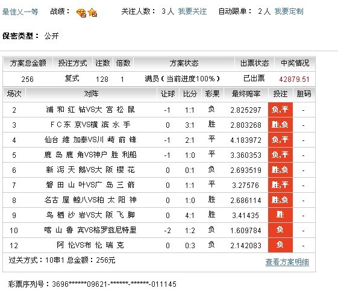The height and width of the screenshot is (297, 338).
Task: Select match 磐田山叶VS广岛三箭
Action: point(90,185)
